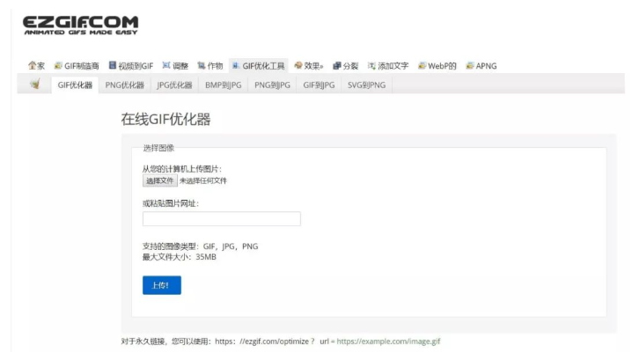The image size is (632, 360).
Task: Click the resize icon beside 调整
Action: pos(166,65)
